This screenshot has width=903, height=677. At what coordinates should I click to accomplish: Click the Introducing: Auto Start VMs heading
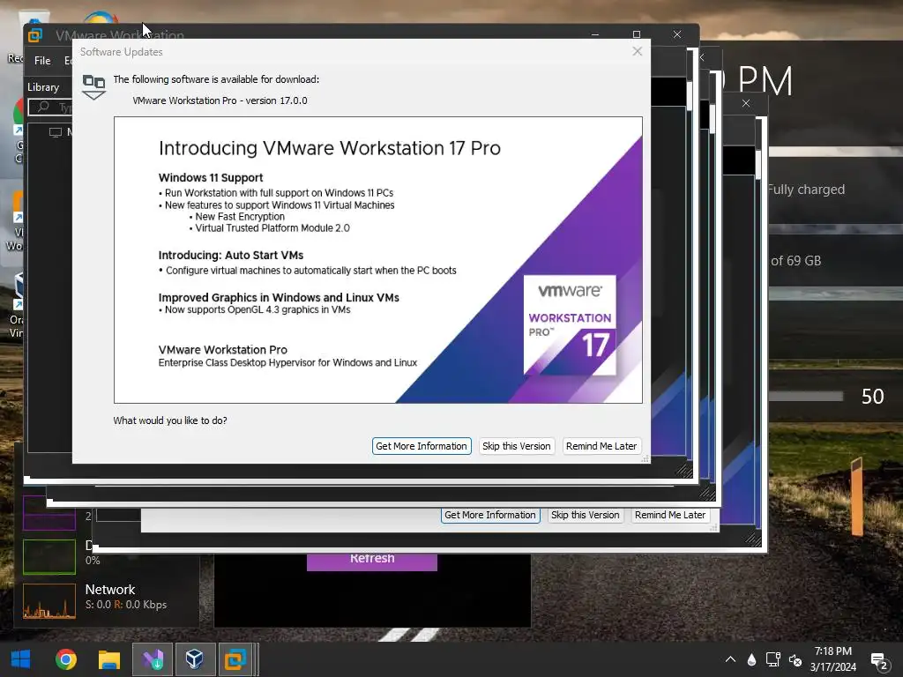231,255
